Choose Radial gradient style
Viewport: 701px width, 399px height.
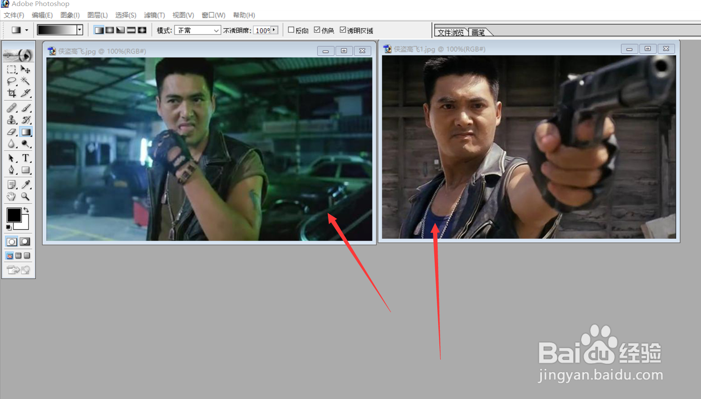110,30
